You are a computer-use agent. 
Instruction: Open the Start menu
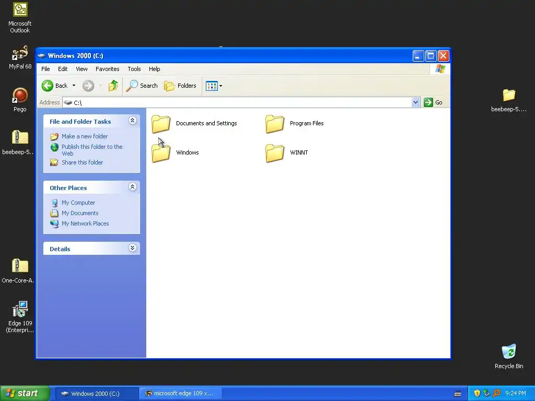coord(25,394)
